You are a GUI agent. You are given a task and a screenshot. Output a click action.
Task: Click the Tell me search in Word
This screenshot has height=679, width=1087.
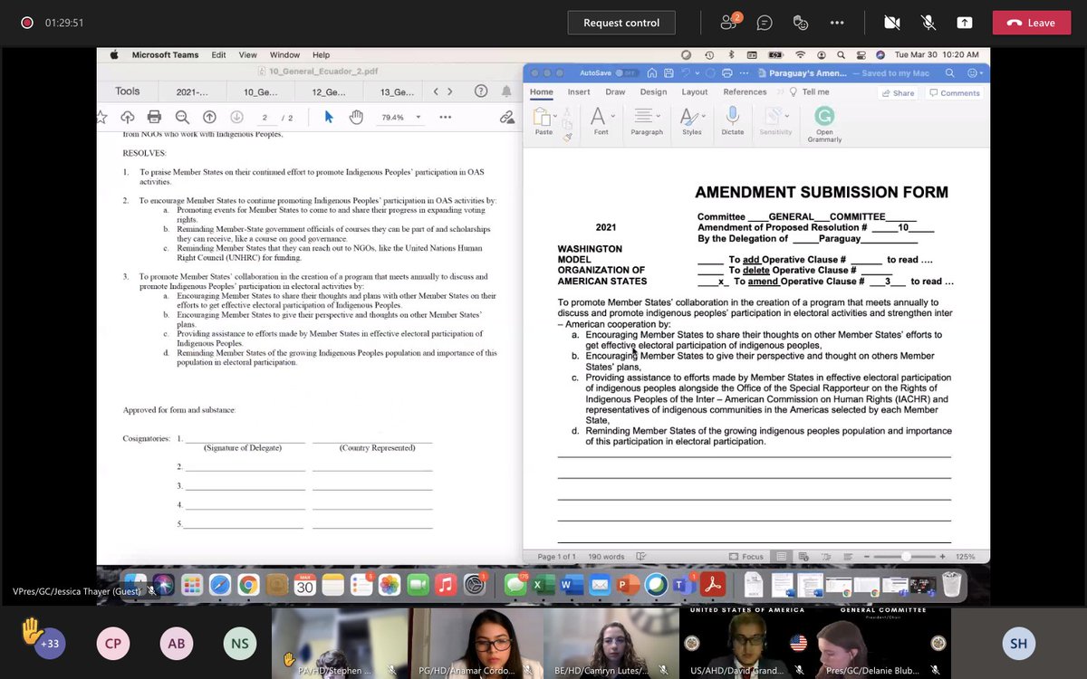810,91
